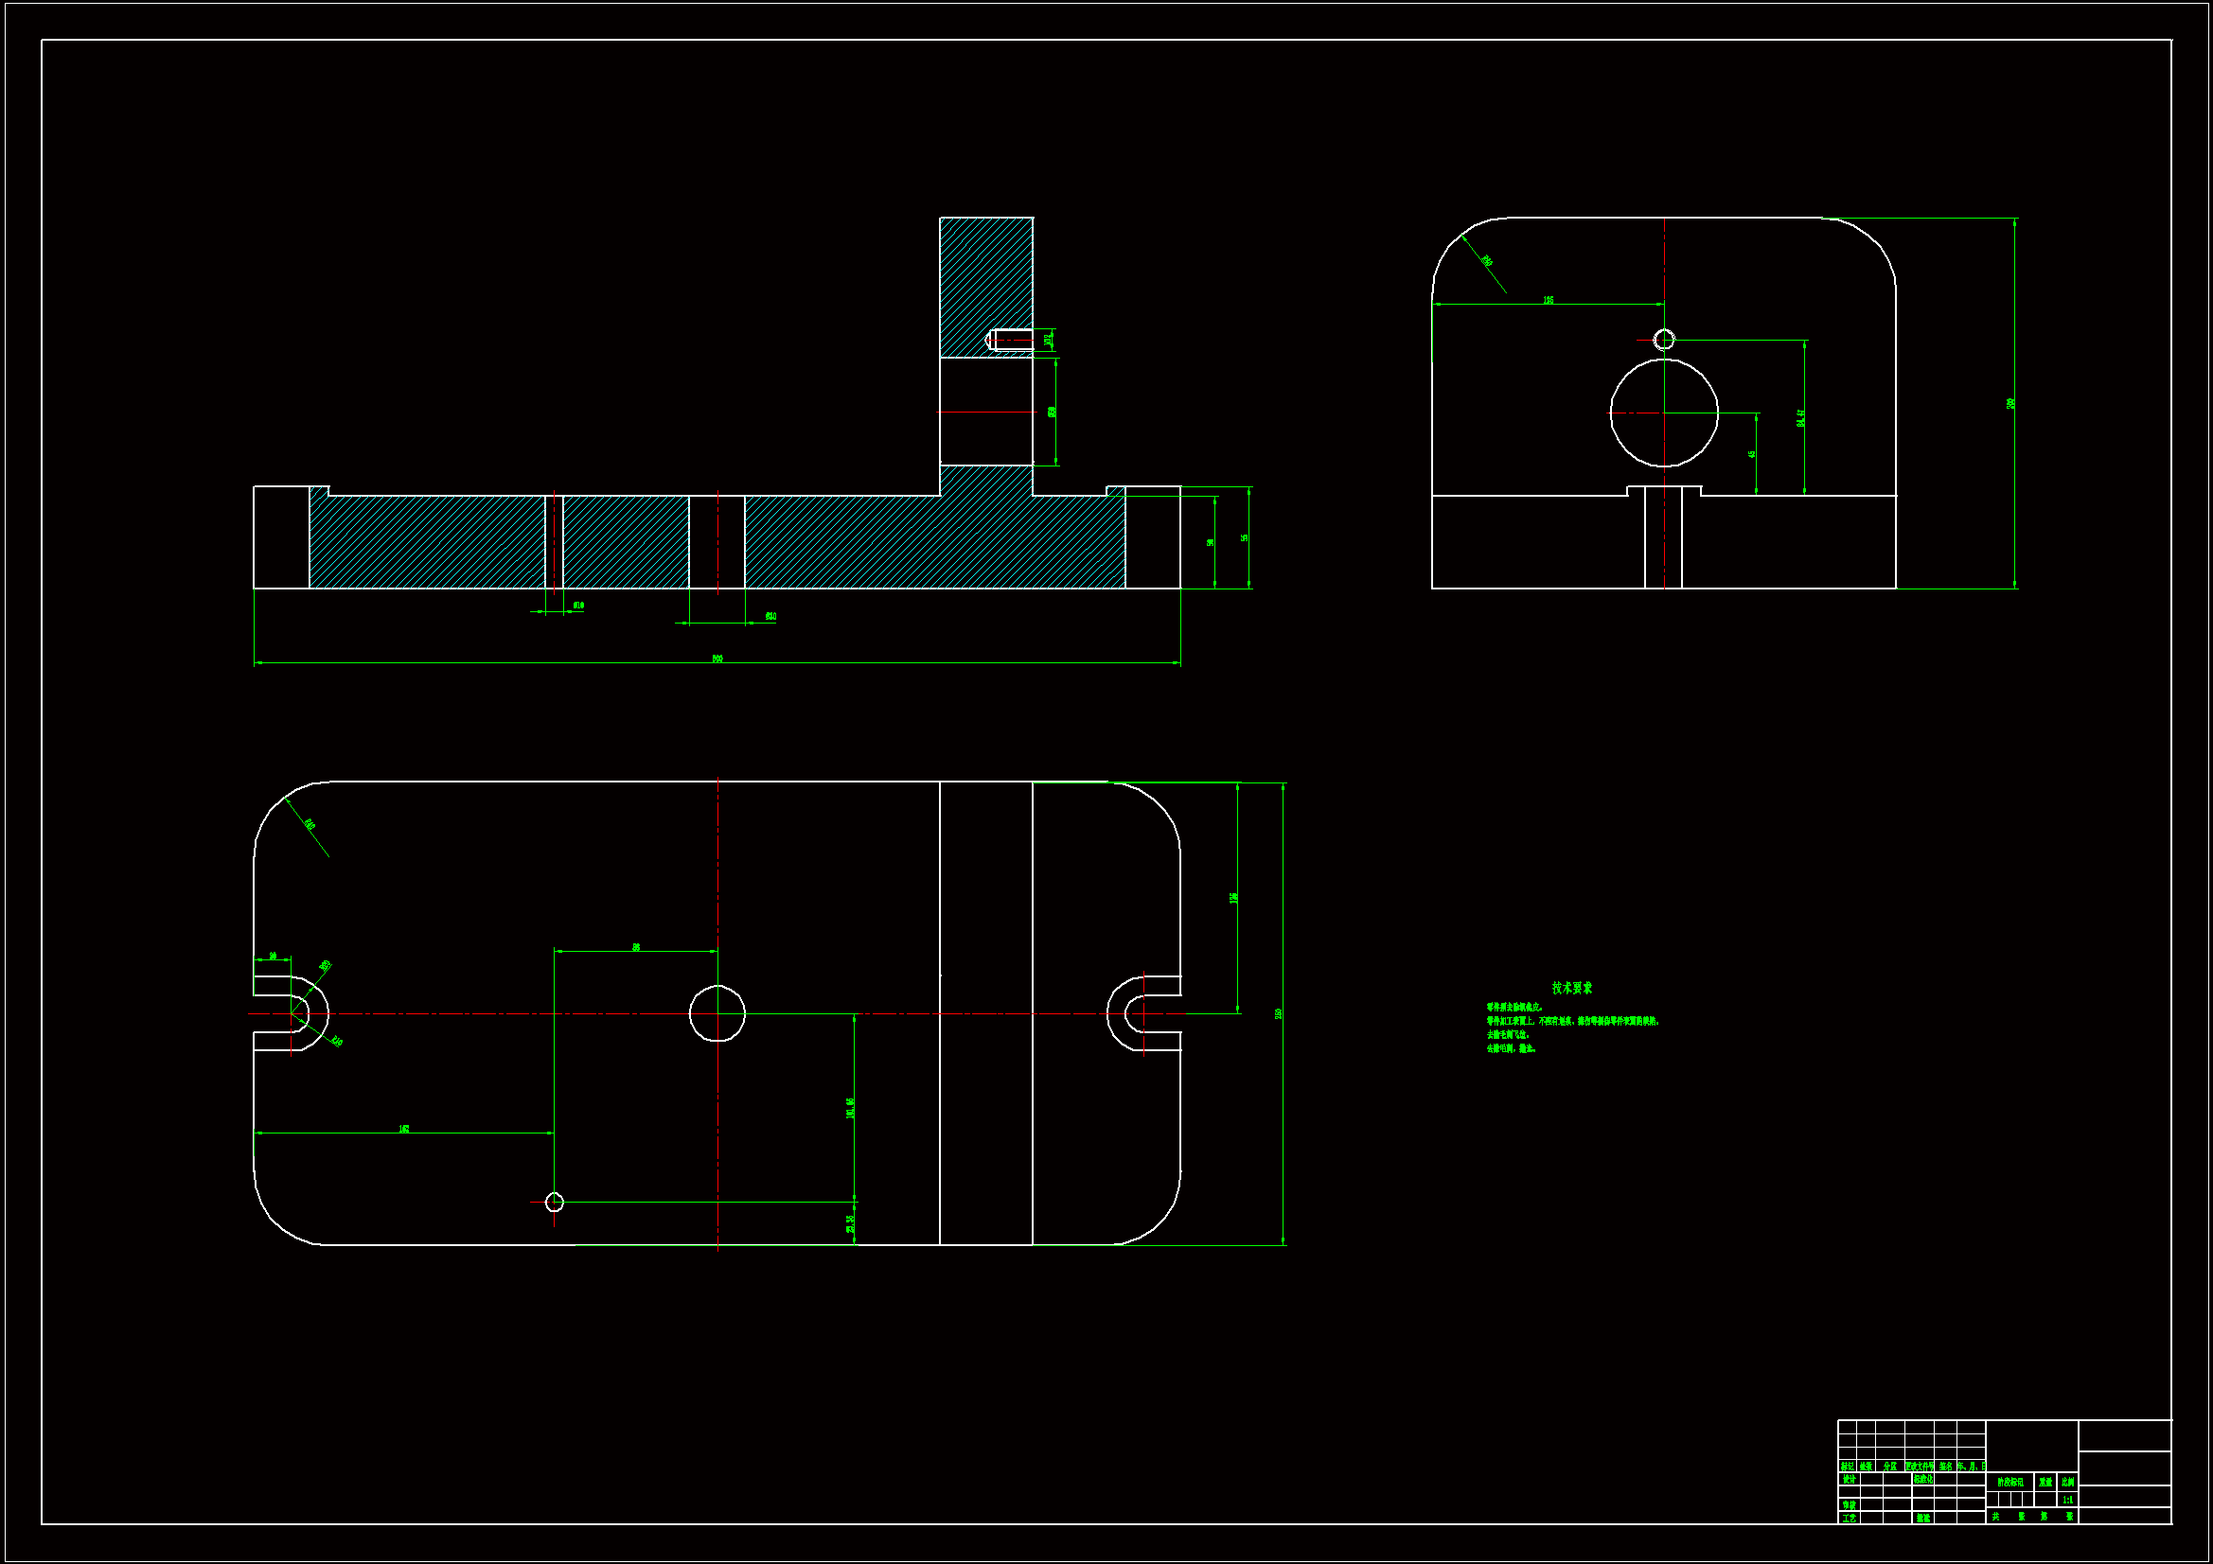Click the 技术要求 heading text
Viewport: 2213px width, 1564px height.
(x=1571, y=988)
